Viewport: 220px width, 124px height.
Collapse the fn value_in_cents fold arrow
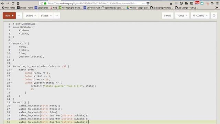(x=11, y=66)
